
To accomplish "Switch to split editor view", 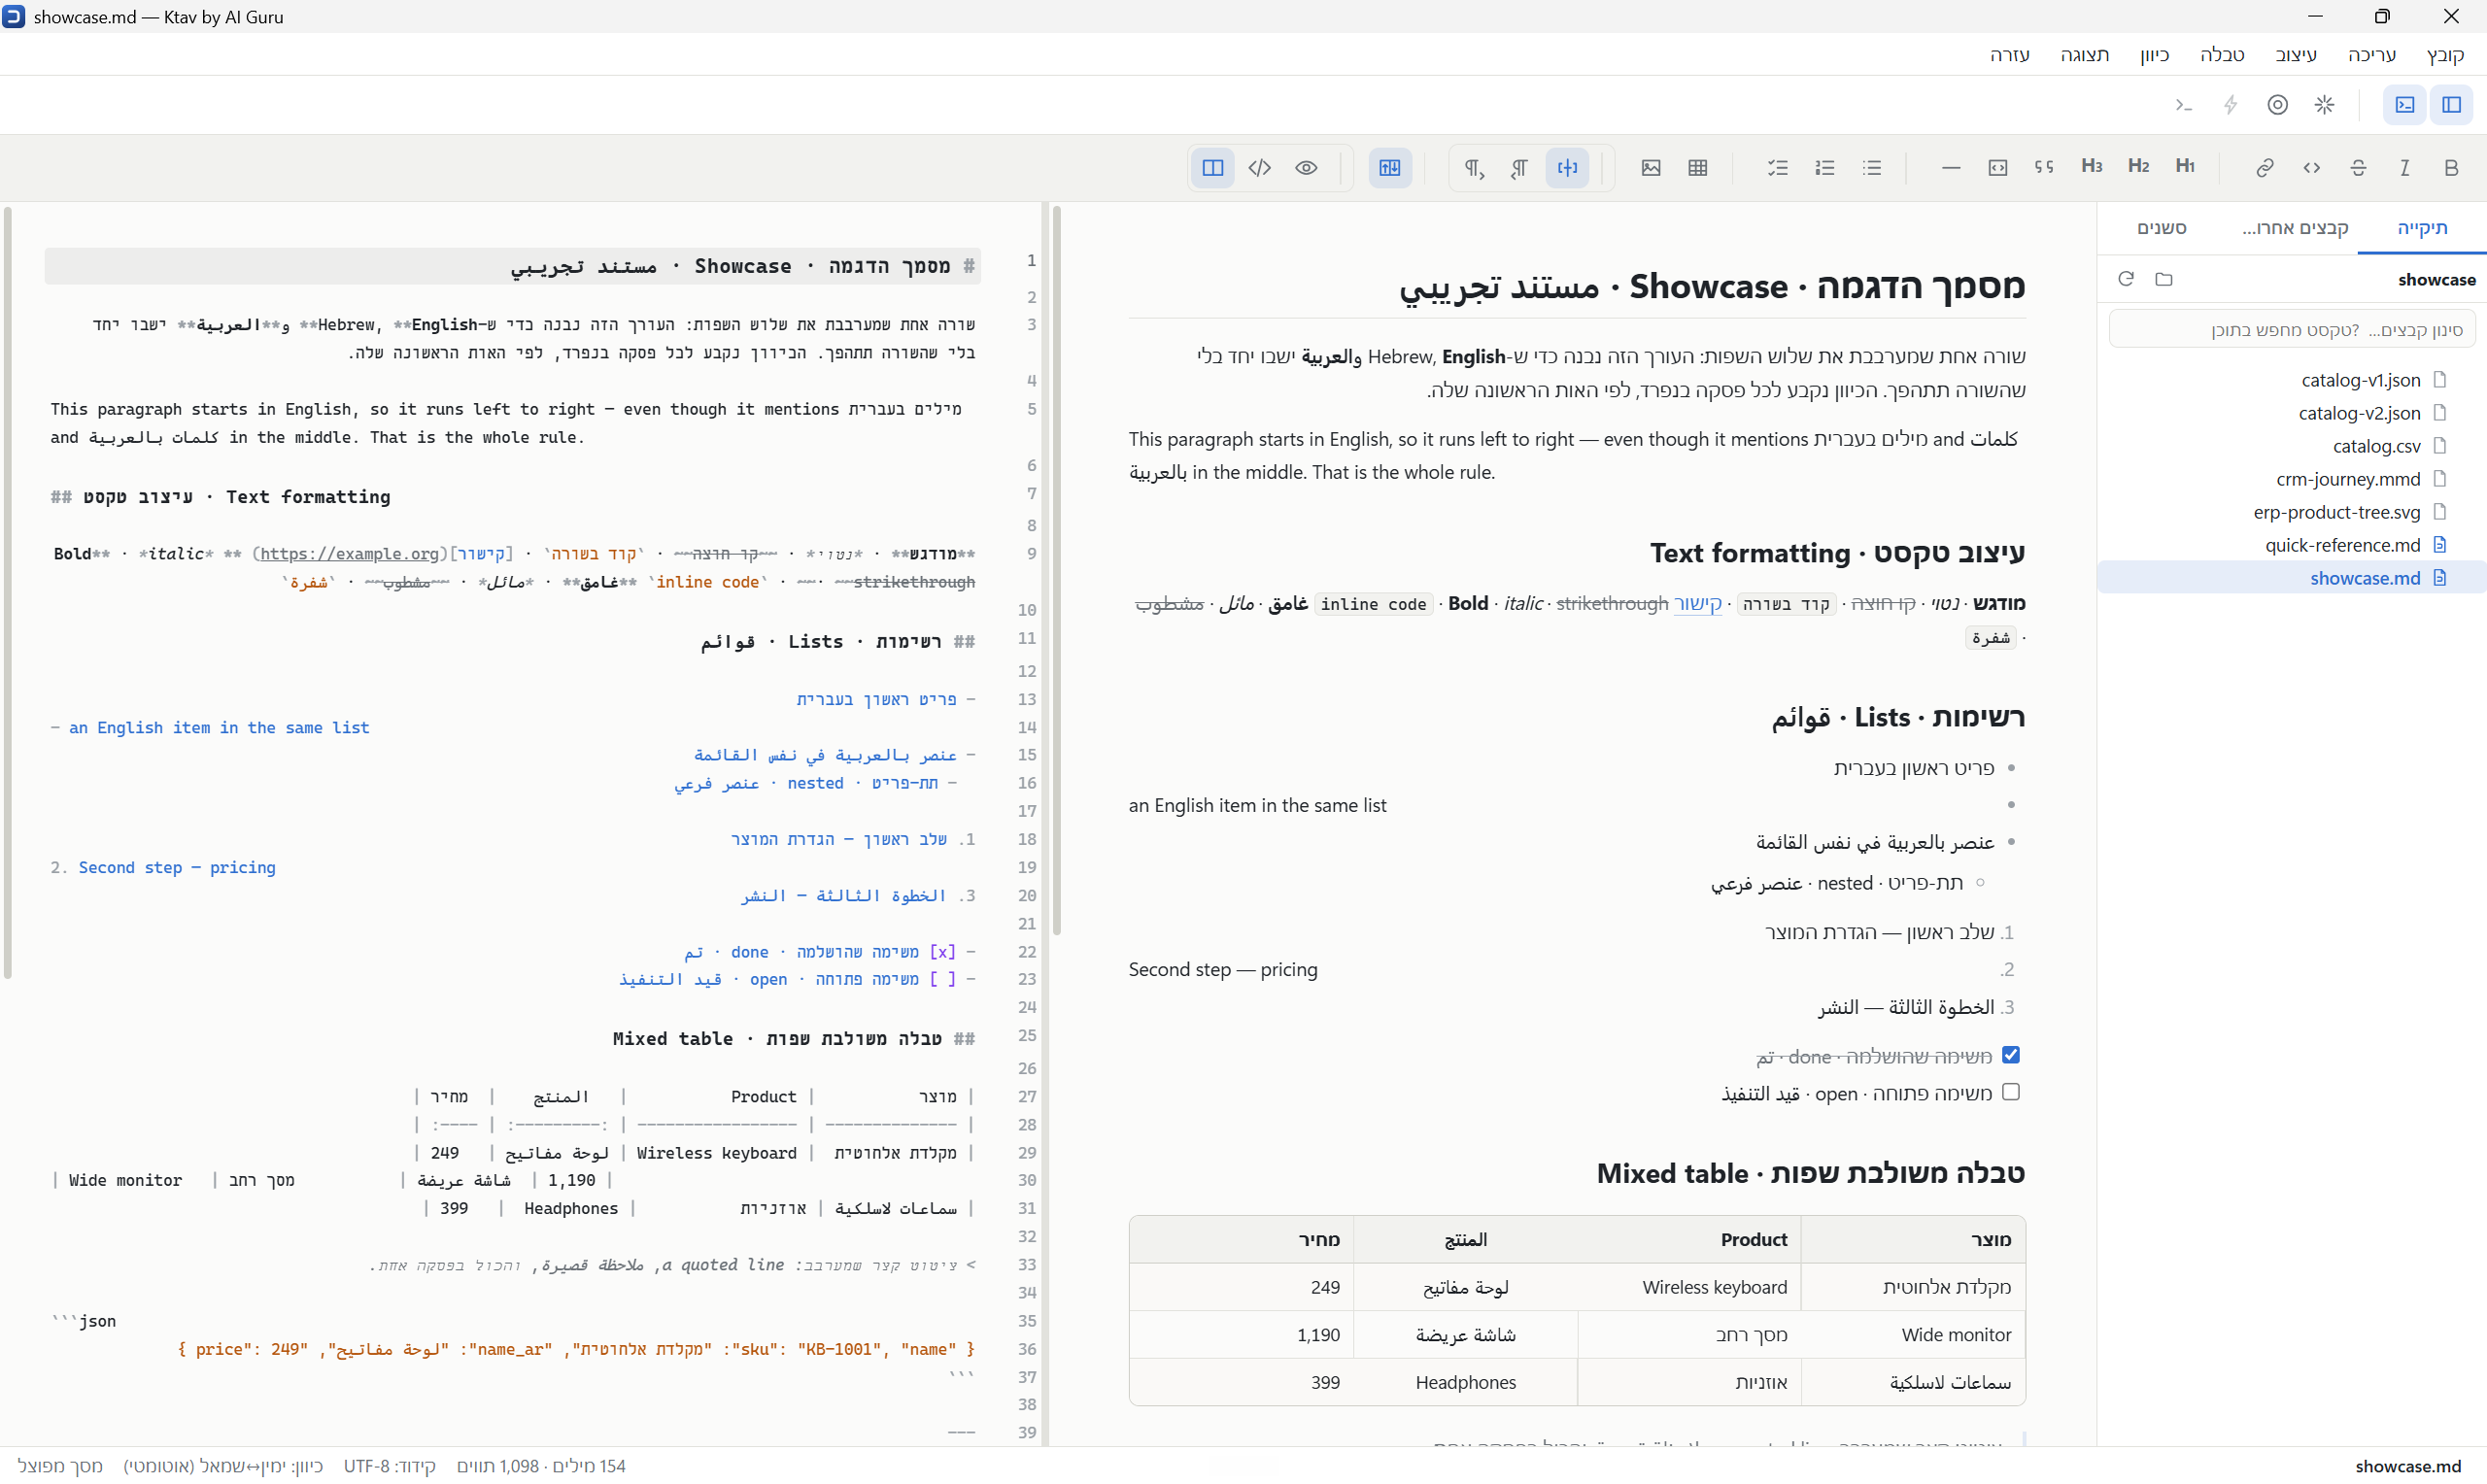I will 1212,168.
